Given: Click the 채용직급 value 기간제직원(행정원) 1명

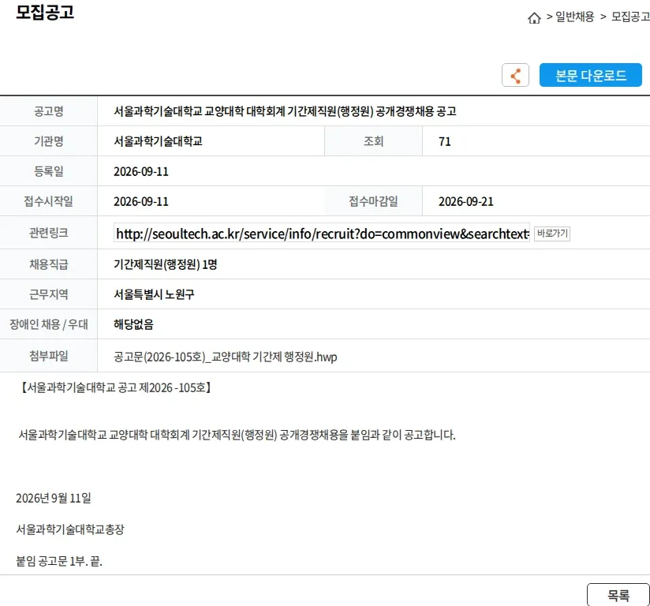Looking at the screenshot, I should click(166, 264).
